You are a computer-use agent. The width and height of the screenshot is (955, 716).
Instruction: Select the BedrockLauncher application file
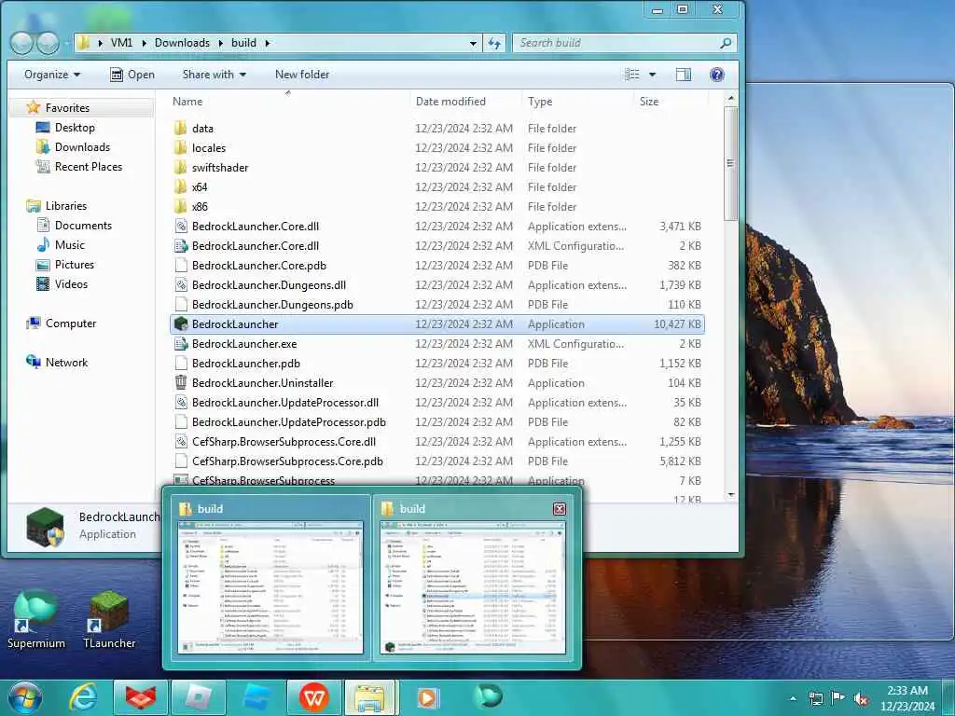coord(437,324)
